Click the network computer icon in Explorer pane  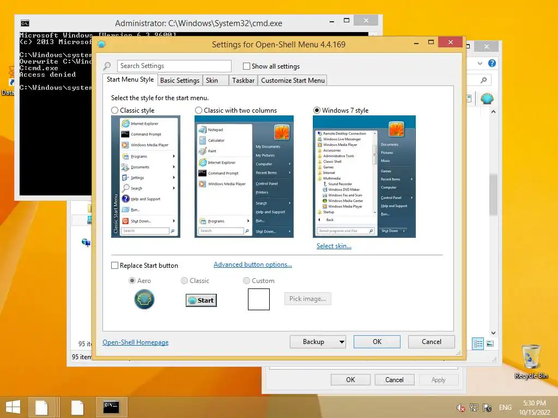point(86,243)
